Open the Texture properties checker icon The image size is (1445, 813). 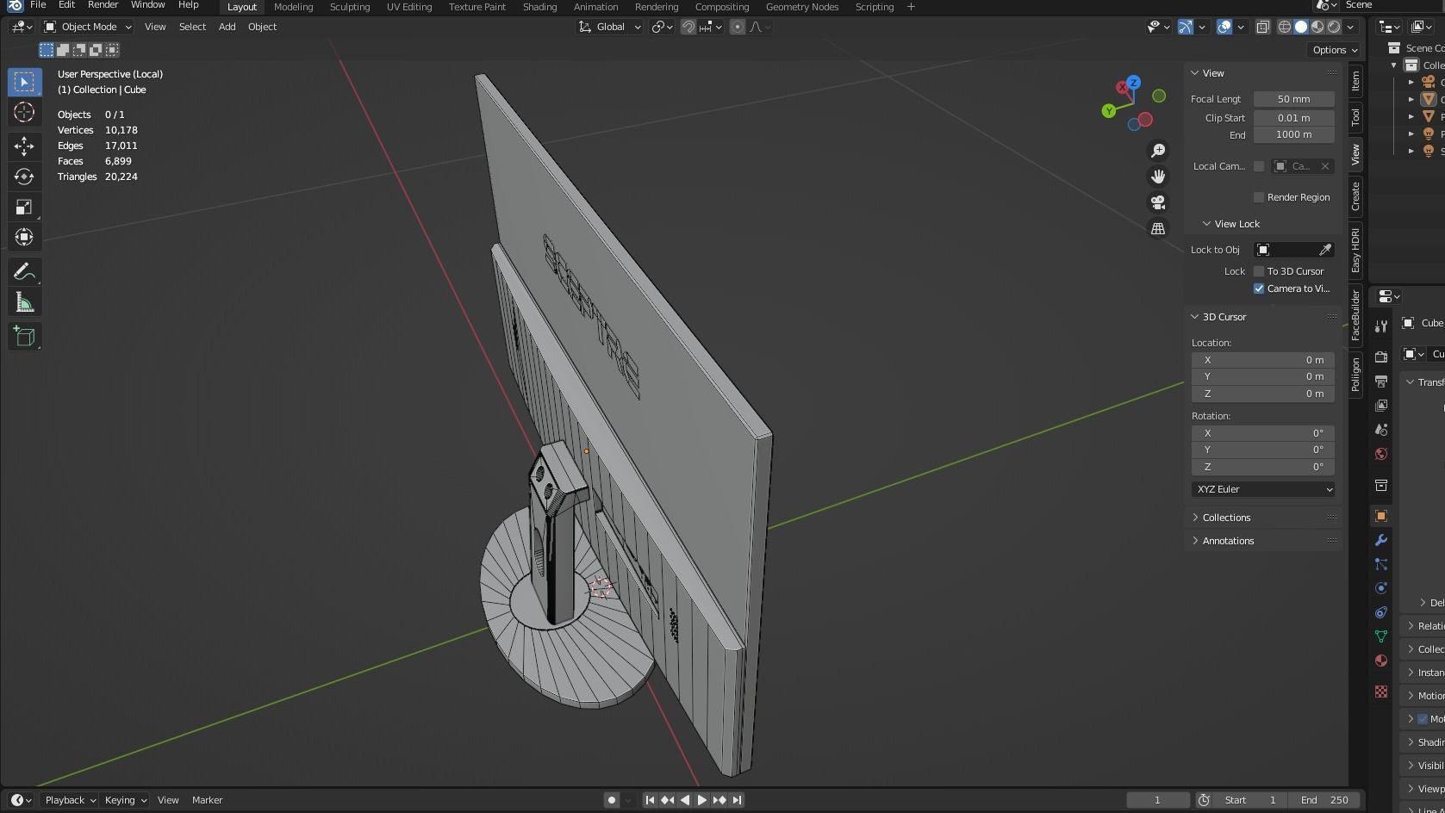1381,692
